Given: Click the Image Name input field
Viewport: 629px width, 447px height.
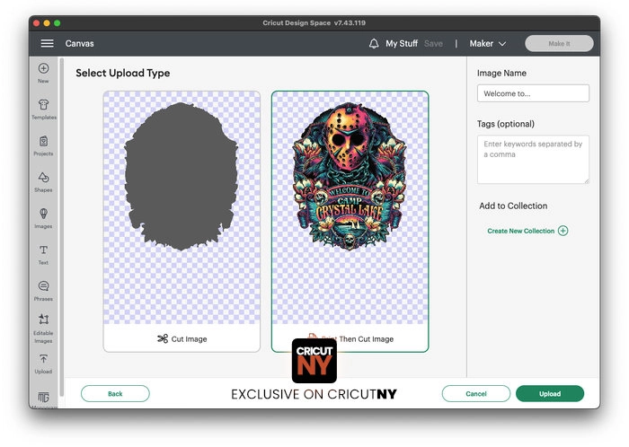Looking at the screenshot, I should point(533,93).
